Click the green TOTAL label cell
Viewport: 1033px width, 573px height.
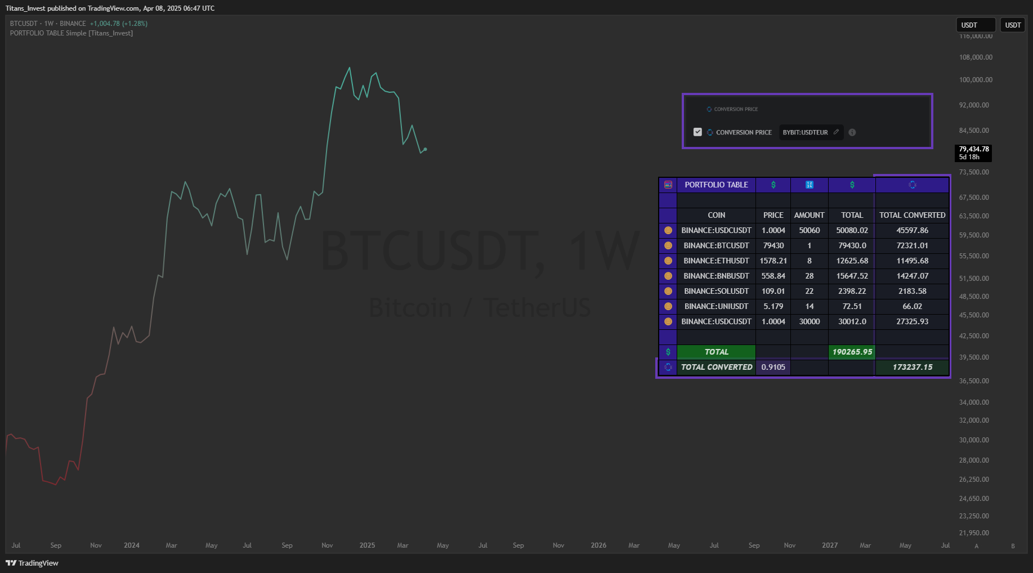click(717, 352)
